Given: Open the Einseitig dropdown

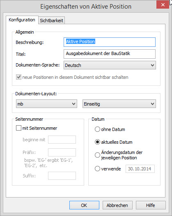Looking at the screenshot, I should 119,104.
